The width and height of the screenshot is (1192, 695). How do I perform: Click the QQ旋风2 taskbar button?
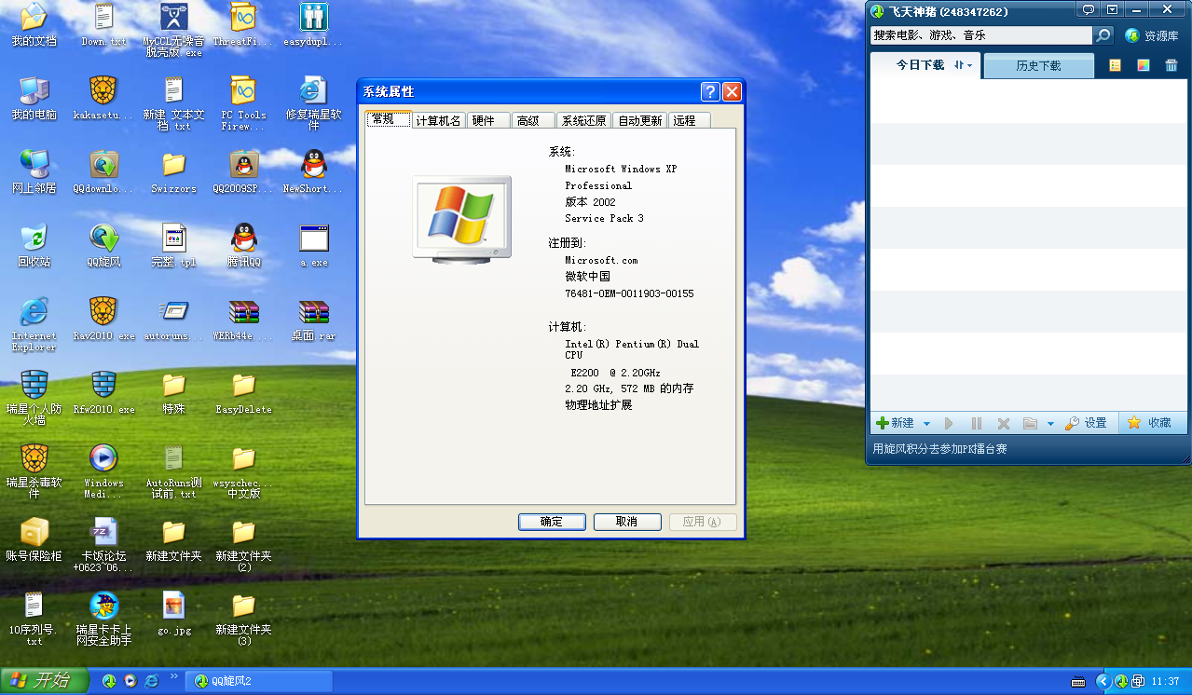click(259, 681)
